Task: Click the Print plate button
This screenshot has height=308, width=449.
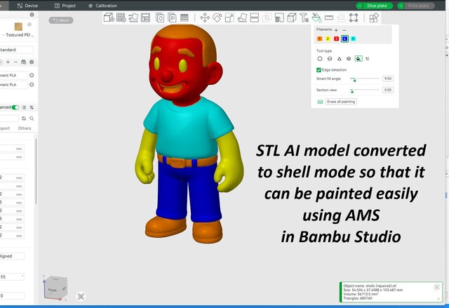Action: coord(420,6)
